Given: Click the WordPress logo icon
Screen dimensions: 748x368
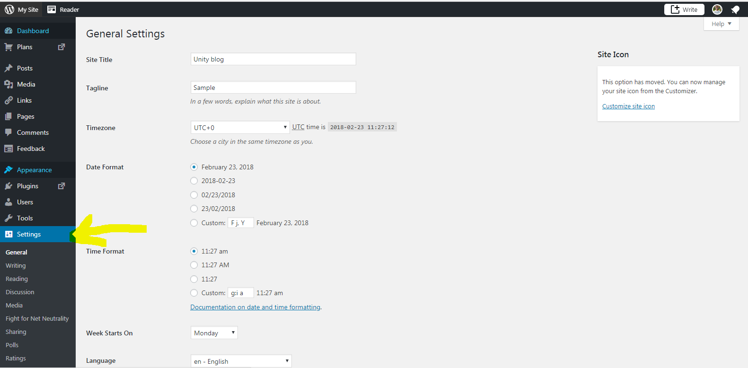Looking at the screenshot, I should point(9,9).
